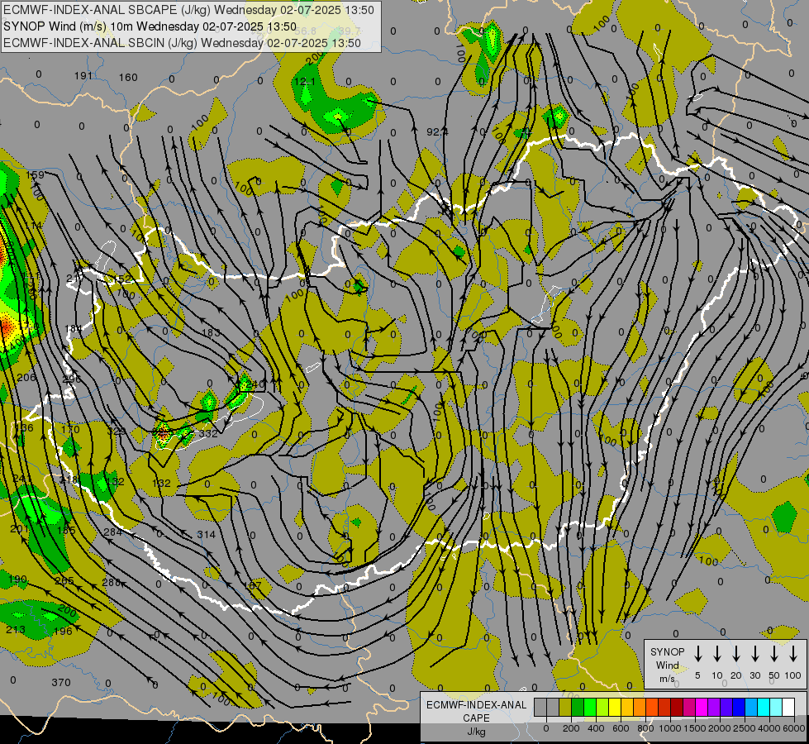This screenshot has height=744, width=809.
Task: Click the map value 12.1
Action: pyautogui.click(x=305, y=82)
